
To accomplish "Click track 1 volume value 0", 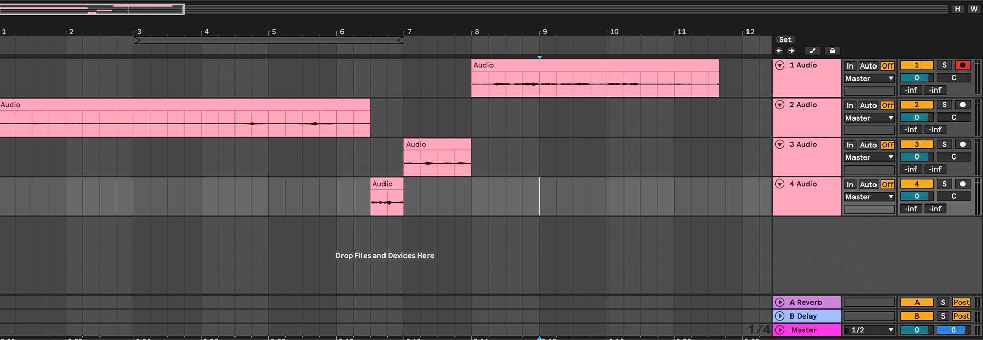I will tap(917, 78).
